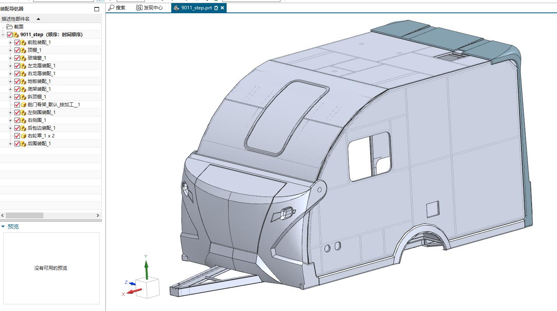Click the navigator horizontal scrollbar thumb
The image size is (557, 311).
pos(24,215)
